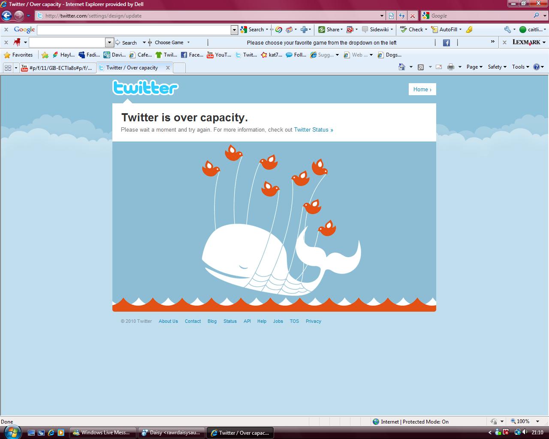Click the AutoFill button
This screenshot has height=439, width=549.
pyautogui.click(x=446, y=30)
